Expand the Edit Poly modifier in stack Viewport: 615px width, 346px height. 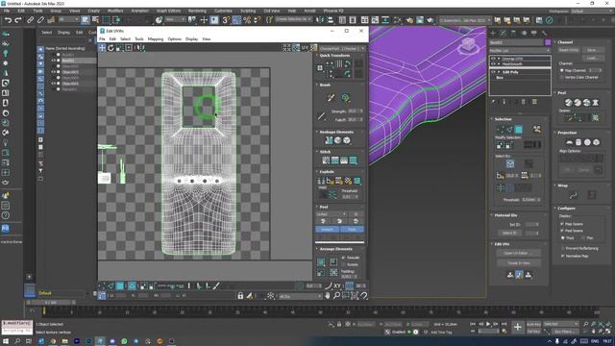[499, 72]
